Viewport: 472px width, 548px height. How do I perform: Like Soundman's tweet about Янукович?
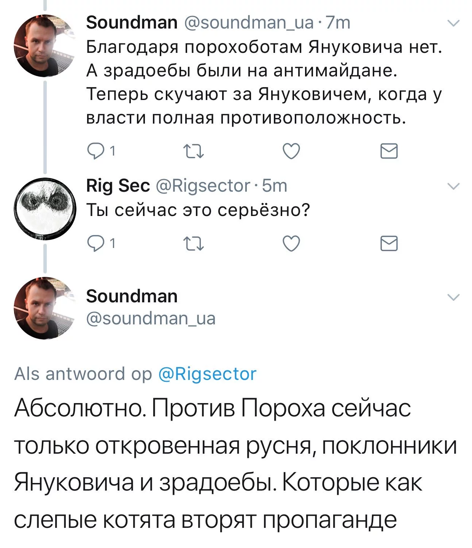coord(291,151)
